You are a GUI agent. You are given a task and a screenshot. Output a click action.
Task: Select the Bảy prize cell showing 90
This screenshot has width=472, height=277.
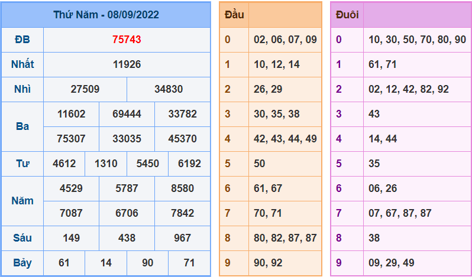click(x=147, y=263)
